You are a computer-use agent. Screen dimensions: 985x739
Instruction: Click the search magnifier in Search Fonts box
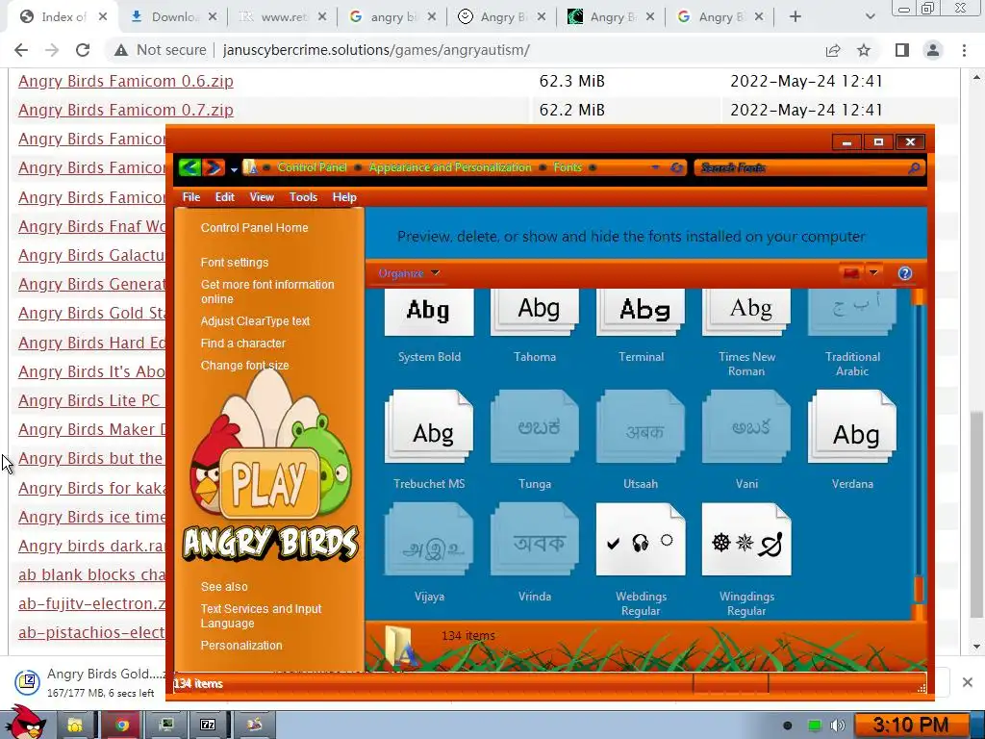(914, 167)
